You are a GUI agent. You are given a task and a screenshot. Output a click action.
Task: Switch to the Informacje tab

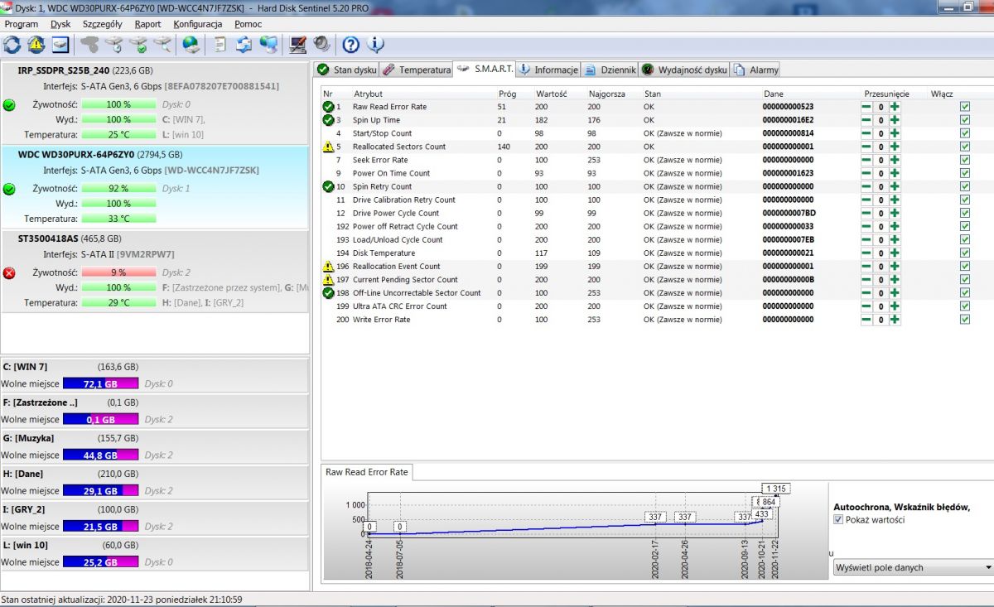point(548,70)
